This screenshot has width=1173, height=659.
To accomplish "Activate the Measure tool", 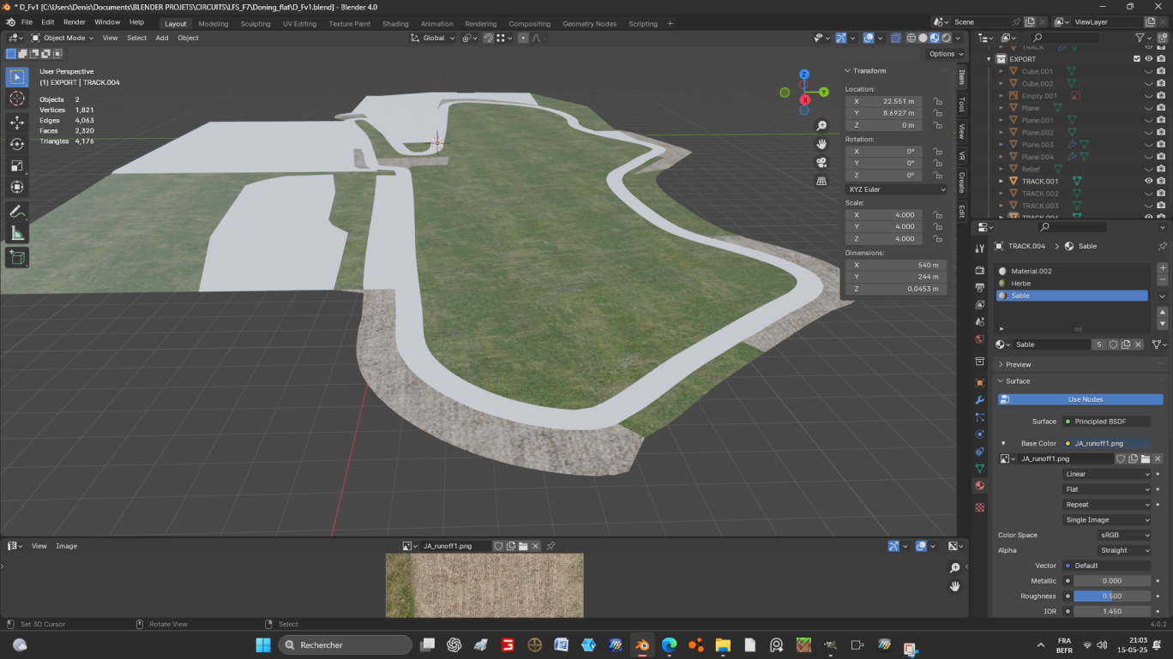I will point(17,233).
